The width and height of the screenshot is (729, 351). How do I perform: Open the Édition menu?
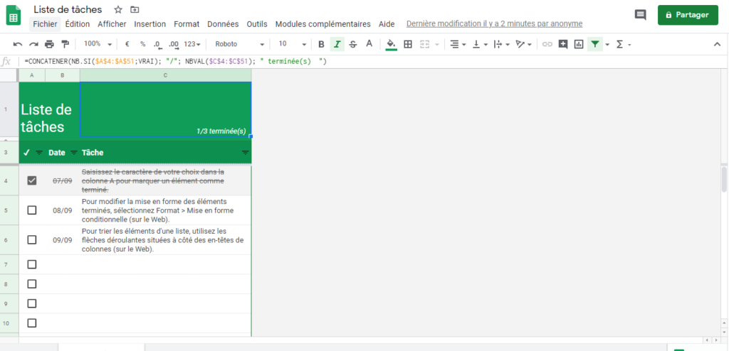77,24
